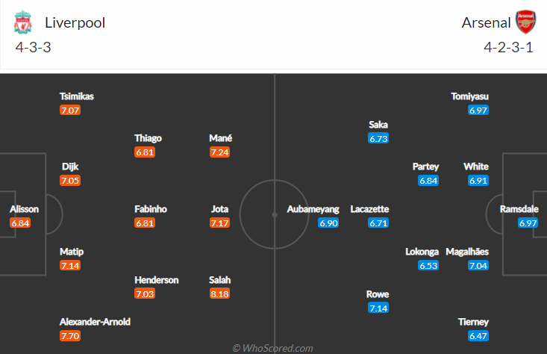Open Alexander-Arnold's player name
Image resolution: width=547 pixels, height=354 pixels.
point(97,323)
